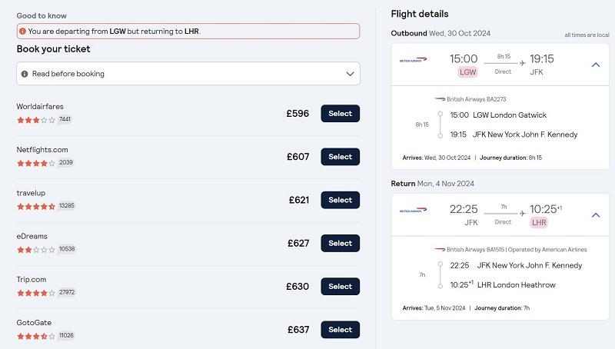Click the Trip.com review count badge 27972

[x=67, y=292]
